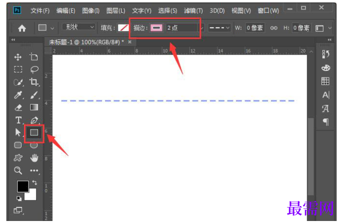Select the Path Selection arrow tool
The height and width of the screenshot is (224, 343).
click(x=18, y=132)
